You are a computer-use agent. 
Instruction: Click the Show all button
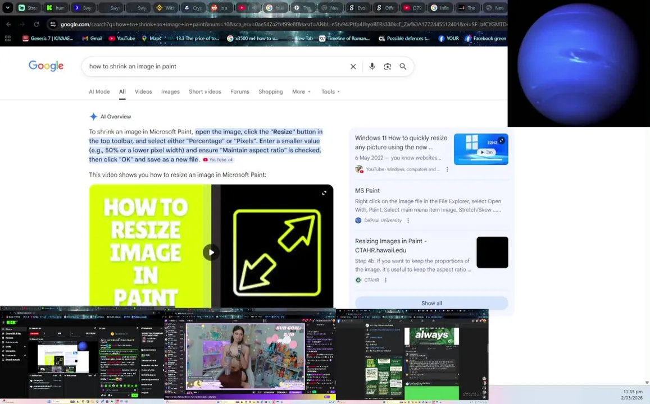(431, 303)
